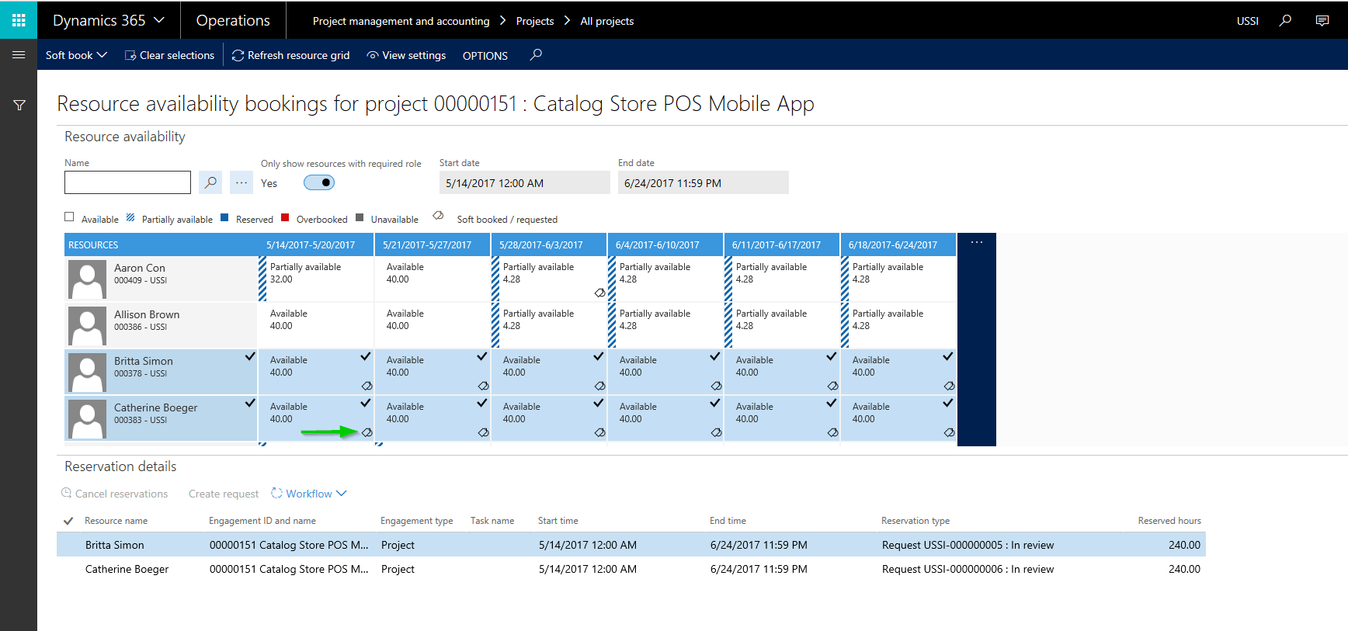The height and width of the screenshot is (631, 1348).
Task: Click Clear selections button
Action: coord(169,55)
